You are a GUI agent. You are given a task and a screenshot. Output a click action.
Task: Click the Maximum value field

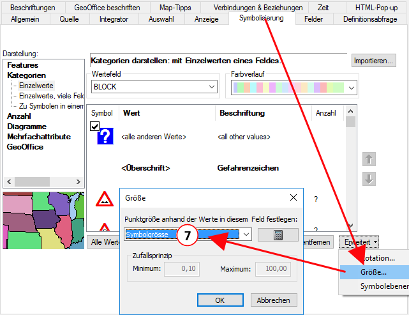[273, 269]
